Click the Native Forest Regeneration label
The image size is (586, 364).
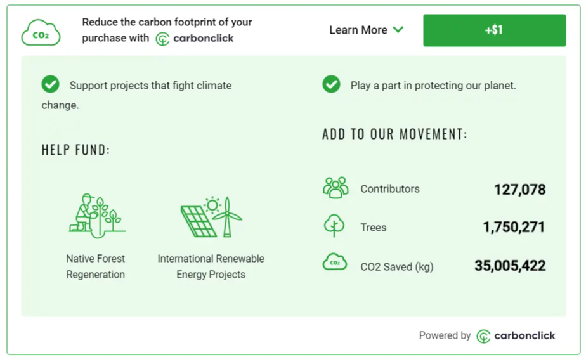(96, 266)
